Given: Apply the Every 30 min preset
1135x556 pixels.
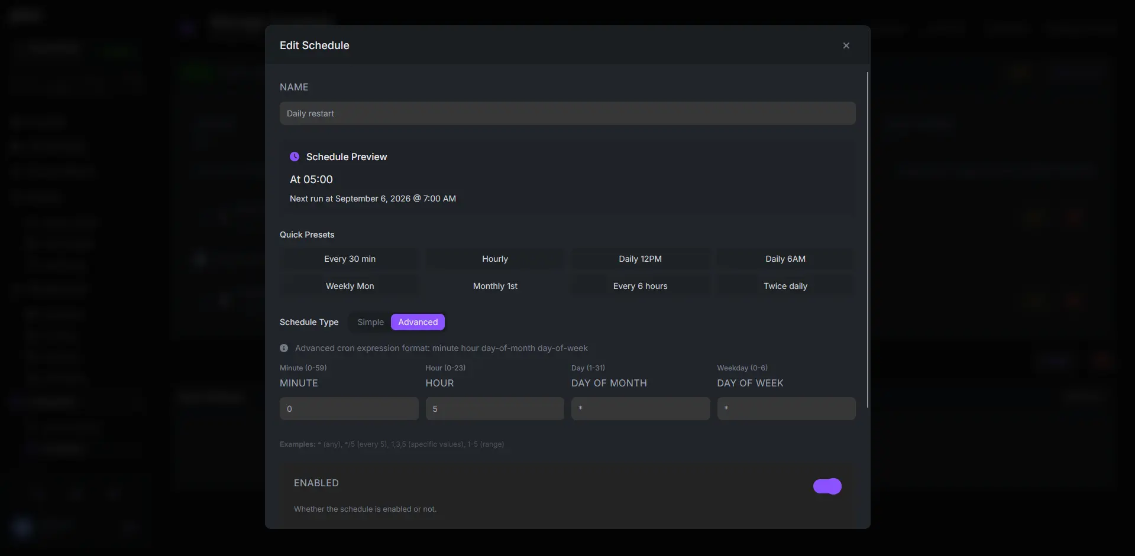Looking at the screenshot, I should 350,259.
